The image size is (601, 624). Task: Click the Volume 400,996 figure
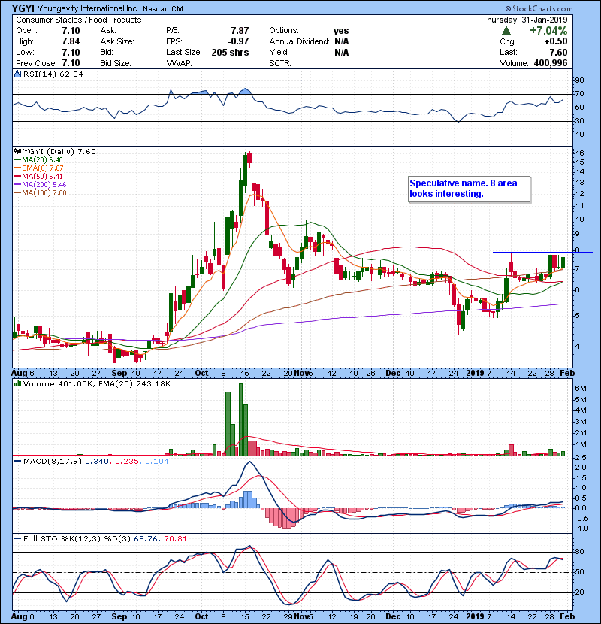click(x=551, y=63)
